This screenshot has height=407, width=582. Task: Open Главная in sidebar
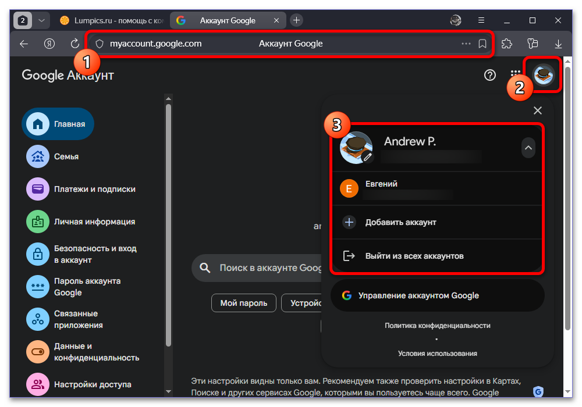58,124
